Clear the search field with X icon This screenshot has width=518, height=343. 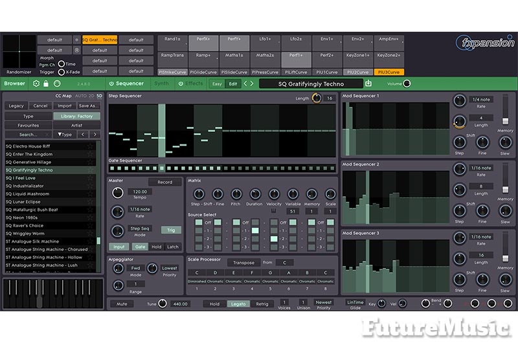pos(47,135)
